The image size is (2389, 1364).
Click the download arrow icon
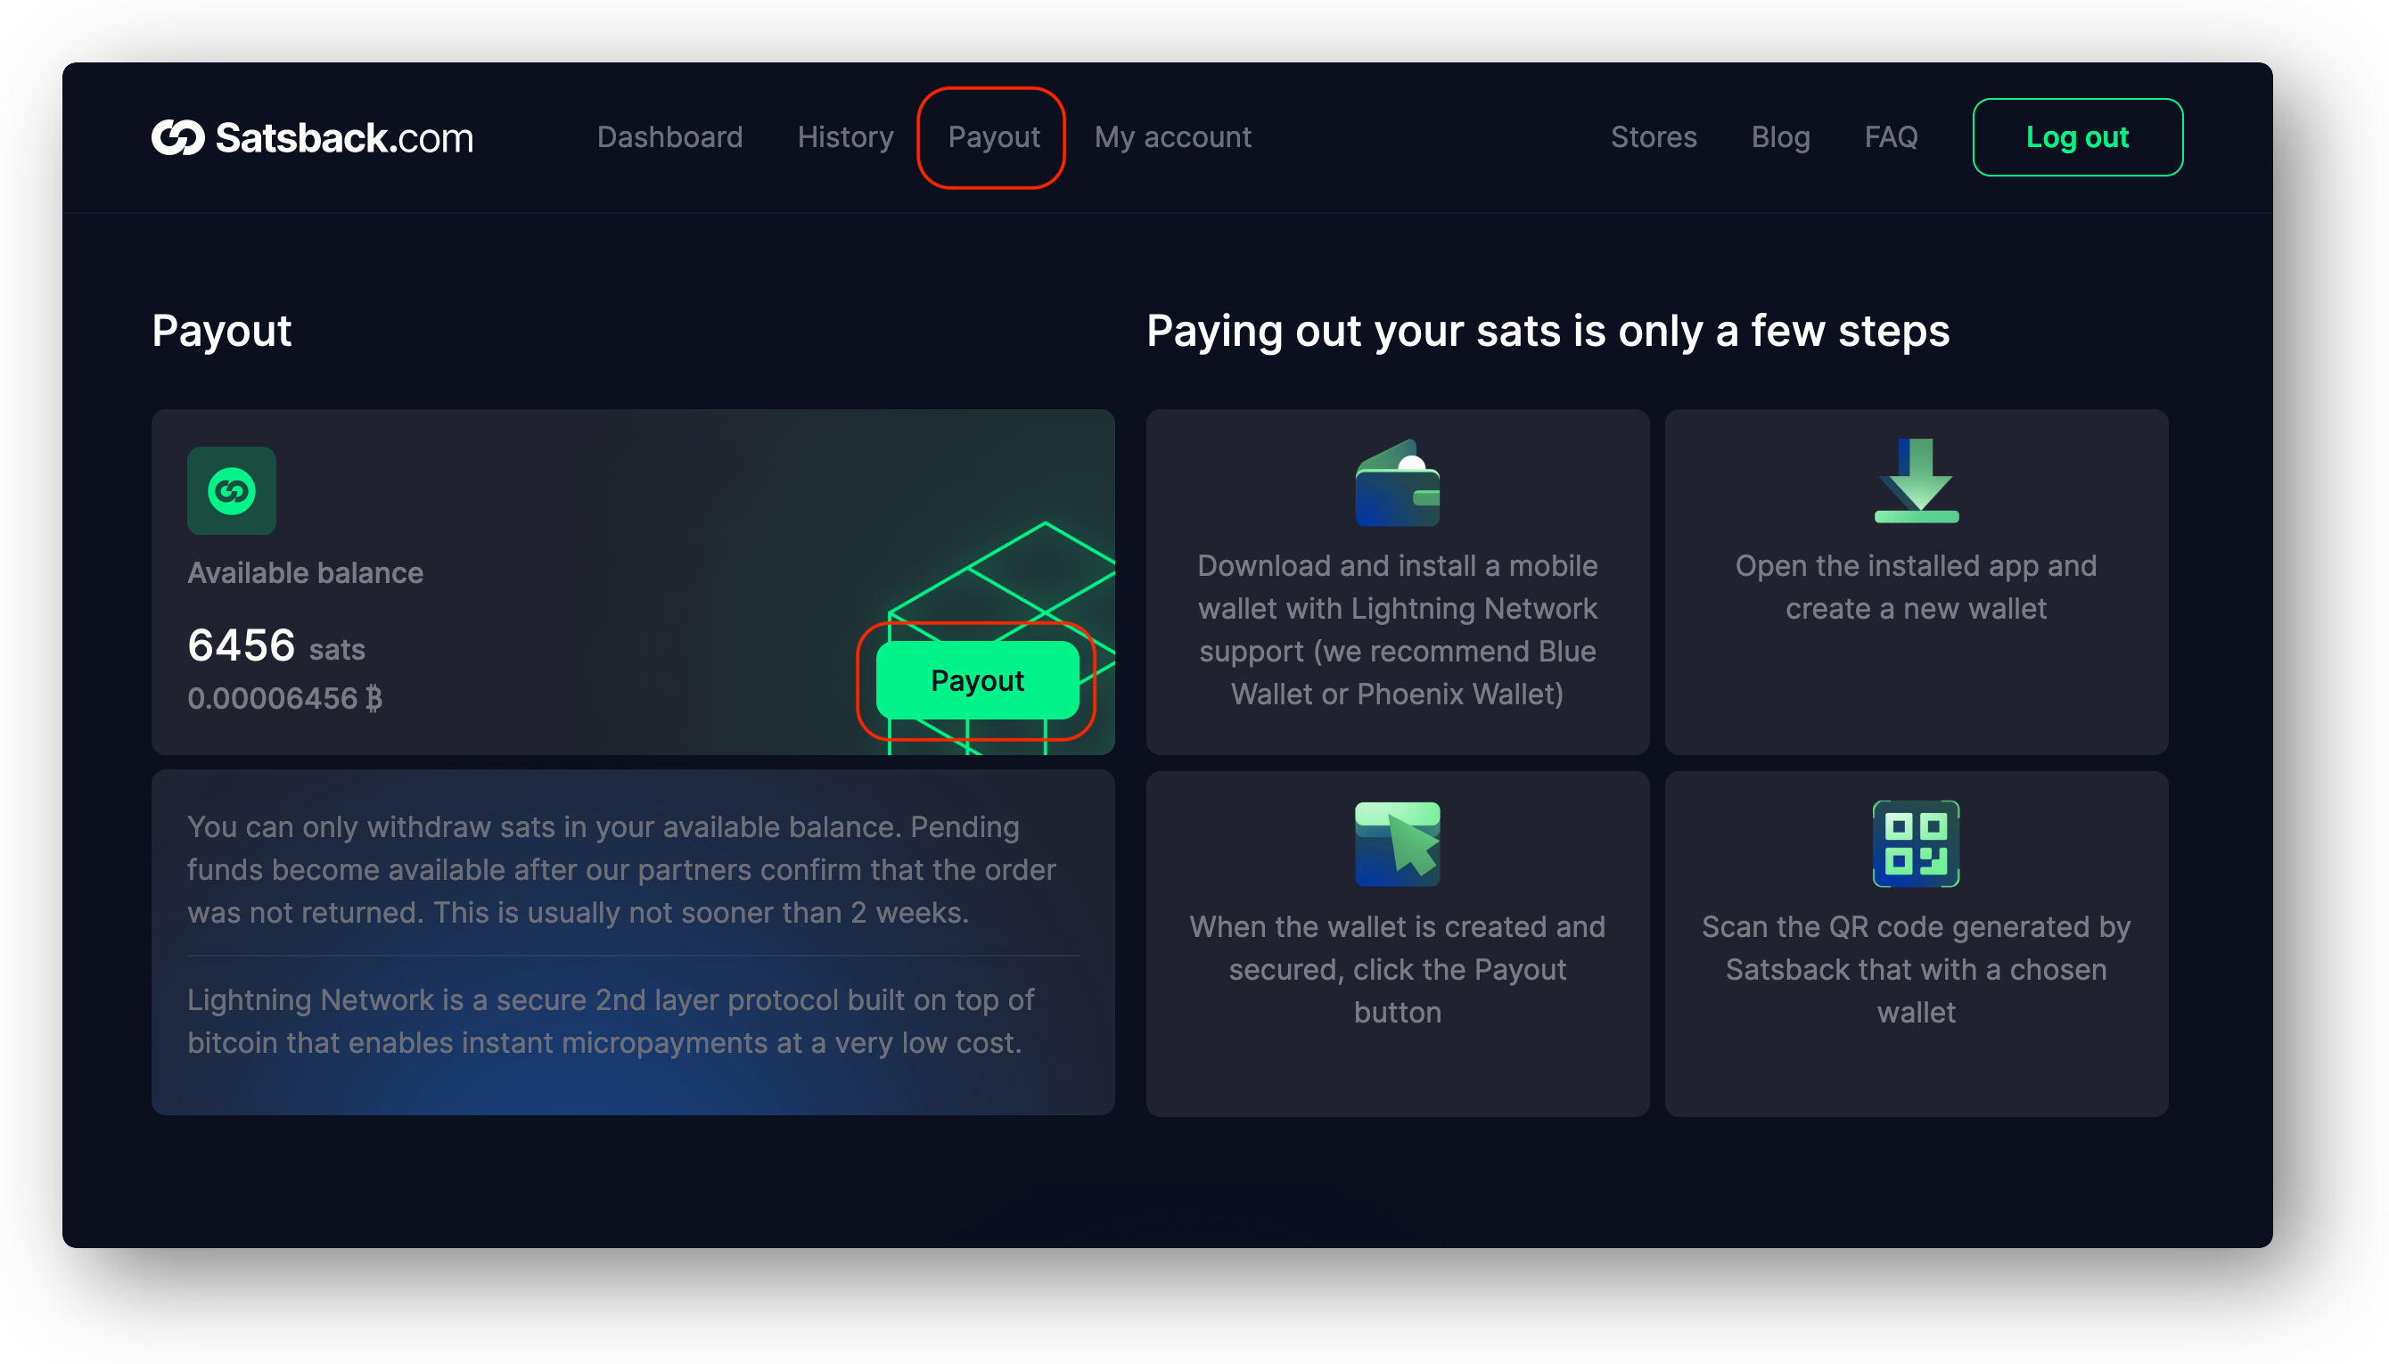1916,481
